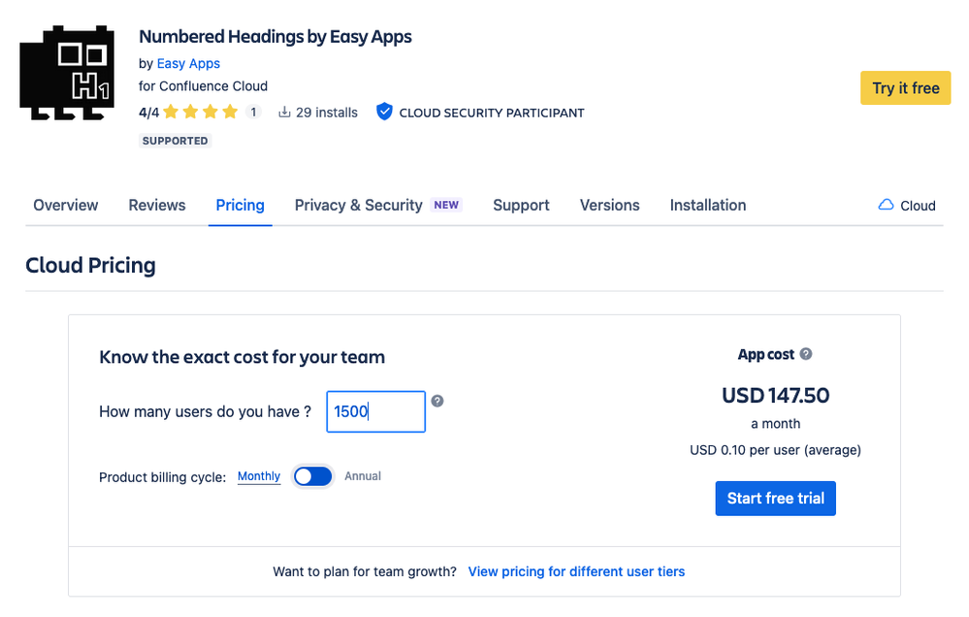Go to the Versions tab
This screenshot has width=969, height=617.
(609, 205)
